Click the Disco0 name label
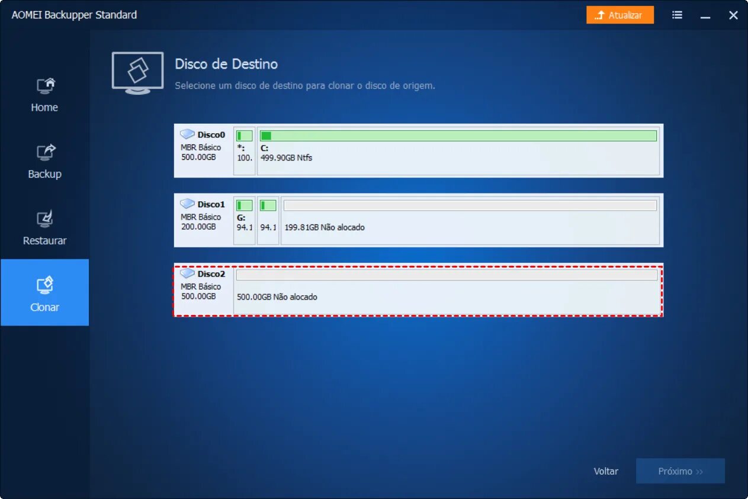Viewport: 748px width, 499px height. click(211, 135)
